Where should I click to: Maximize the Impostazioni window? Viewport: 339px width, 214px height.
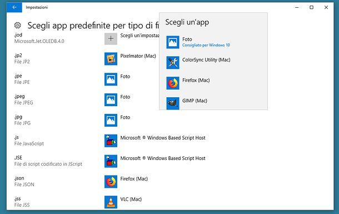tap(311, 7)
